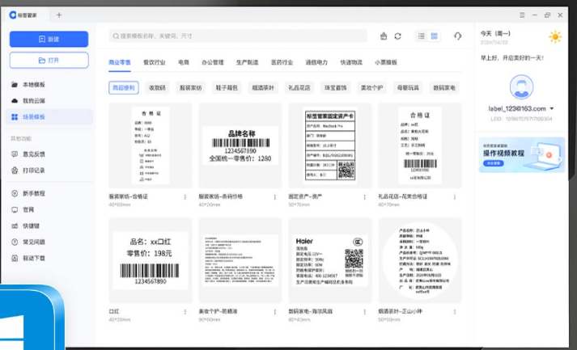Switch to grid view
The width and height of the screenshot is (577, 350).
[435, 36]
